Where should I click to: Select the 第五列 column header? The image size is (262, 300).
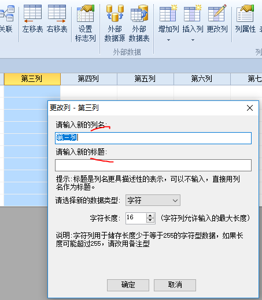[x=145, y=79]
